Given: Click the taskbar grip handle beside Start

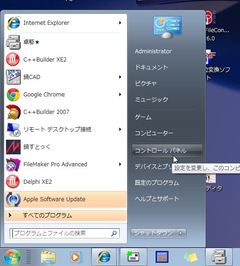Looking at the screenshot, I should click(x=28, y=257).
